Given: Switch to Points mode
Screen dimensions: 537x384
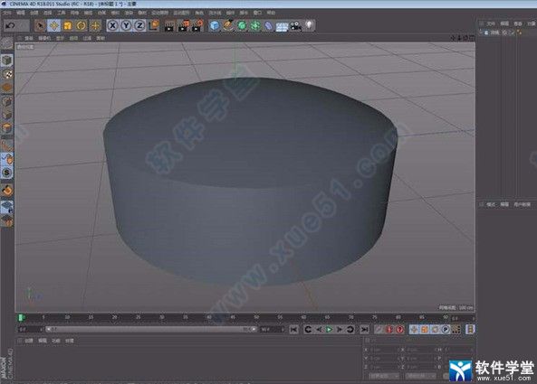Looking at the screenshot, I should tap(7, 101).
